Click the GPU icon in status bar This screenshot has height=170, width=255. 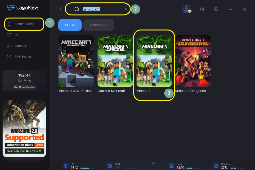point(110,166)
